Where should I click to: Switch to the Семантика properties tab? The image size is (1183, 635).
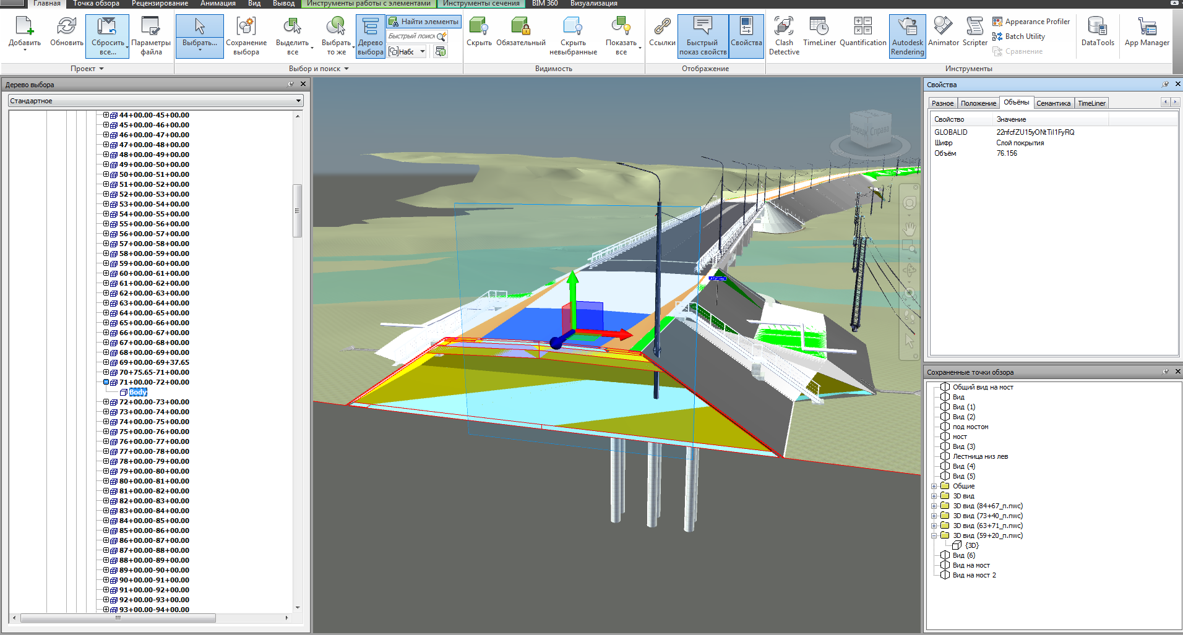pyautogui.click(x=1053, y=103)
